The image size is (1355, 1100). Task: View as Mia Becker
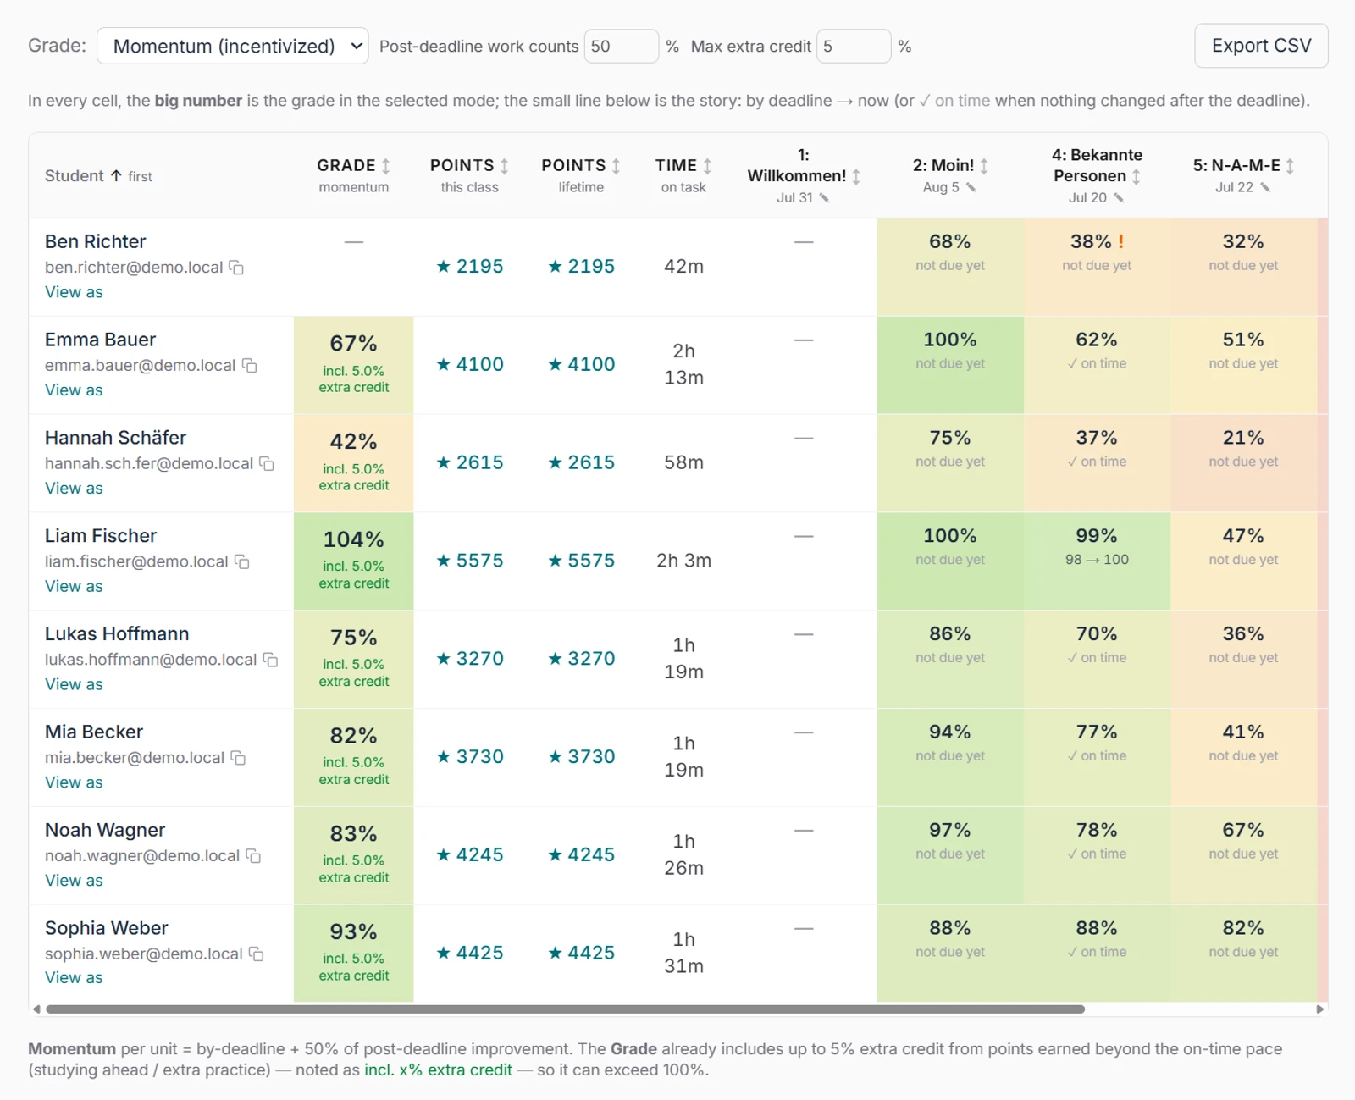pyautogui.click(x=74, y=782)
